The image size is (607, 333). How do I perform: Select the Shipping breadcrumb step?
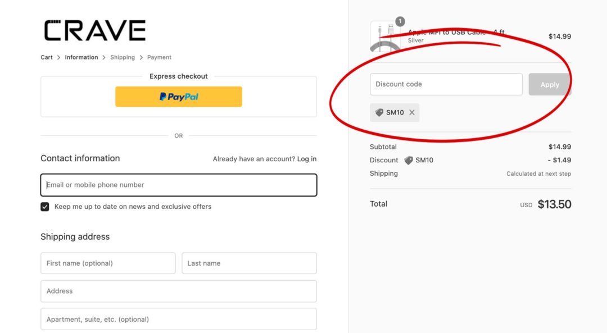(x=122, y=57)
